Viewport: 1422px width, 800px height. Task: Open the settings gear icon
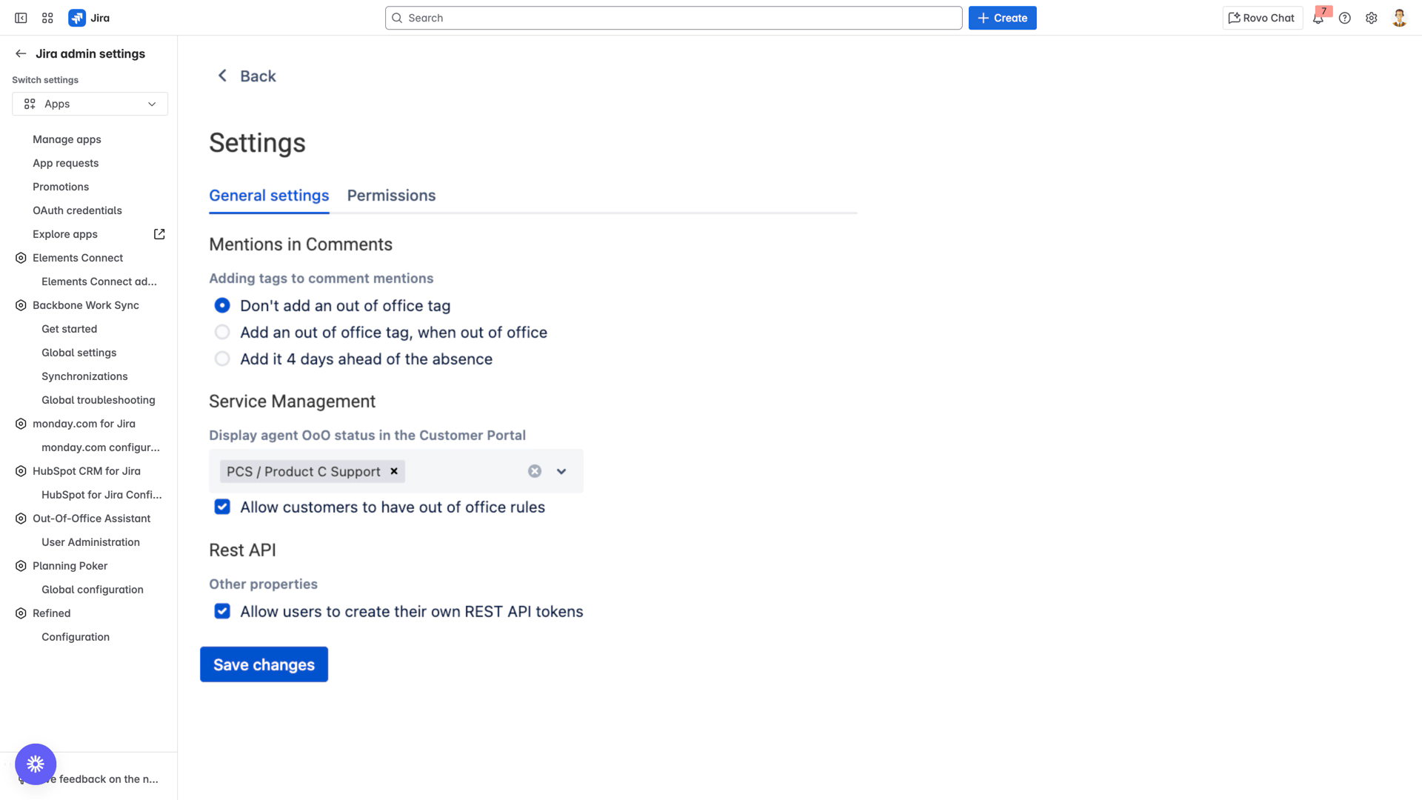[x=1372, y=18]
